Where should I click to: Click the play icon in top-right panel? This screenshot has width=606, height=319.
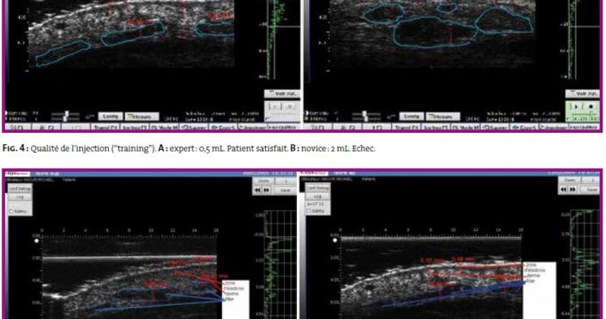tap(576, 106)
